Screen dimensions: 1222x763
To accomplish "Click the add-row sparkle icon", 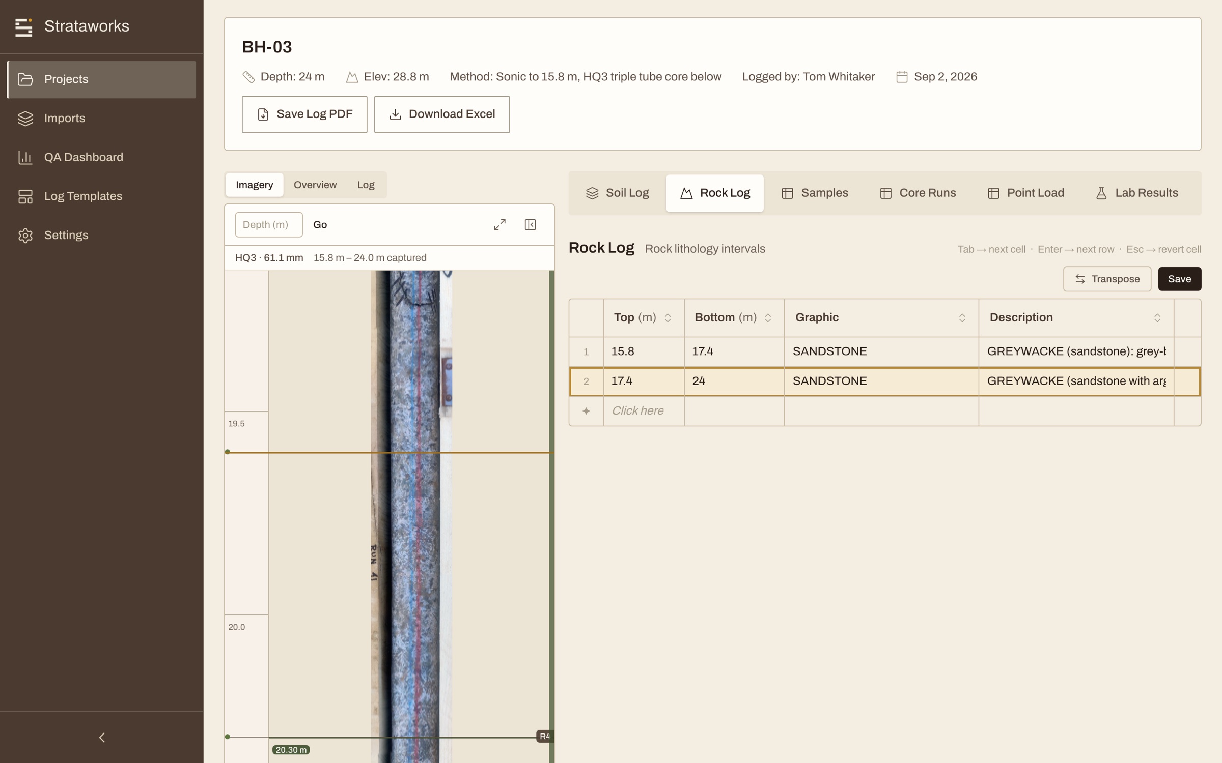I will pyautogui.click(x=586, y=411).
